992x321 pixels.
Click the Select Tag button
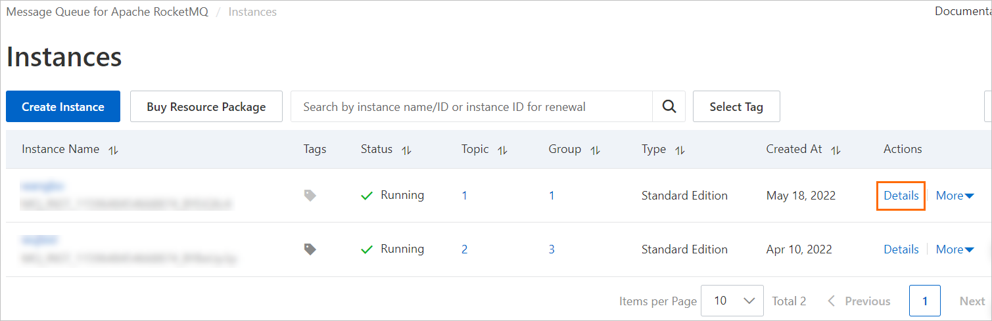(x=736, y=107)
